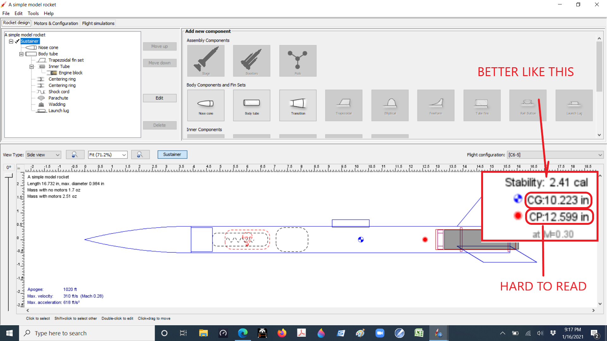The image size is (607, 341).
Task: Add Tube fins component
Action: 482,105
